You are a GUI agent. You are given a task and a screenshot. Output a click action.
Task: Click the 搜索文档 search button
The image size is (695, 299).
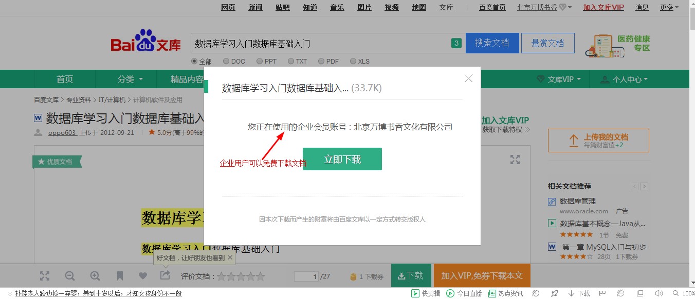click(x=492, y=43)
